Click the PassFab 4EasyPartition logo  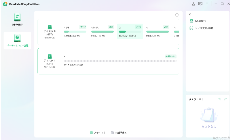point(5,4)
